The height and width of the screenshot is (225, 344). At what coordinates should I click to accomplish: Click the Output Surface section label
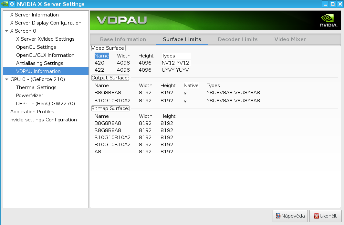point(110,78)
